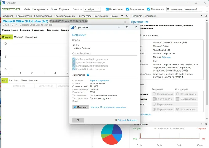Select the Apps statistics tab
The height and width of the screenshot is (148, 209).
pos(5,80)
